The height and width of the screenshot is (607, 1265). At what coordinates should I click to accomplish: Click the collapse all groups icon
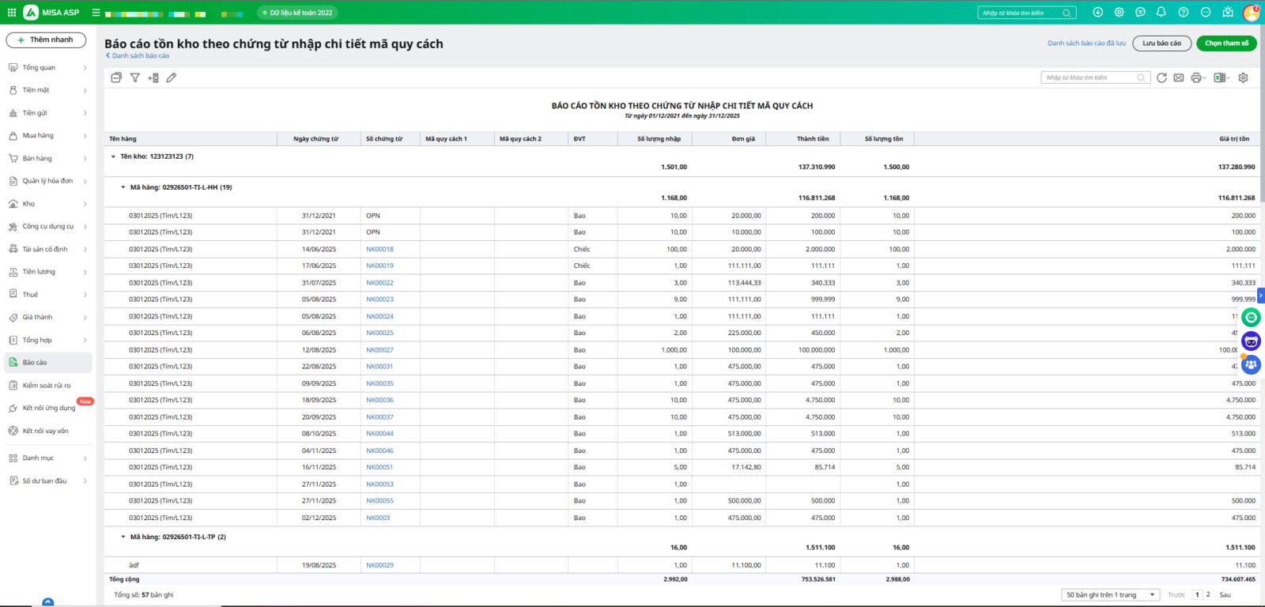(x=116, y=77)
